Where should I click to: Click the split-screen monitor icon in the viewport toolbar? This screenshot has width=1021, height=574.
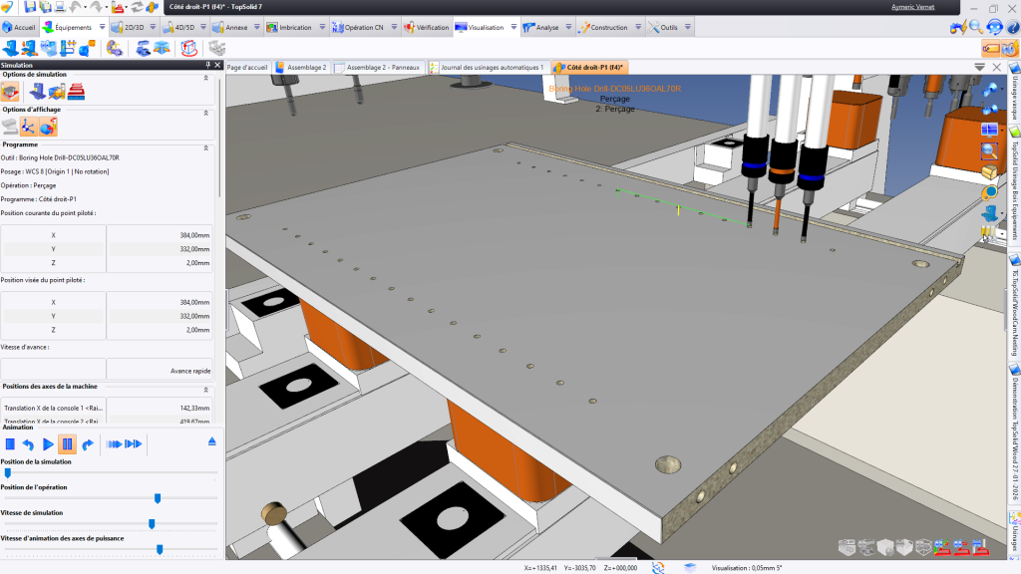(989, 130)
